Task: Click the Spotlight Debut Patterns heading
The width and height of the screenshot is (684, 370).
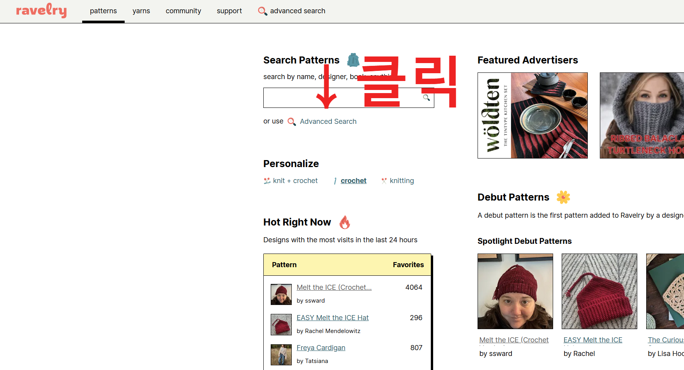Action: 525,241
